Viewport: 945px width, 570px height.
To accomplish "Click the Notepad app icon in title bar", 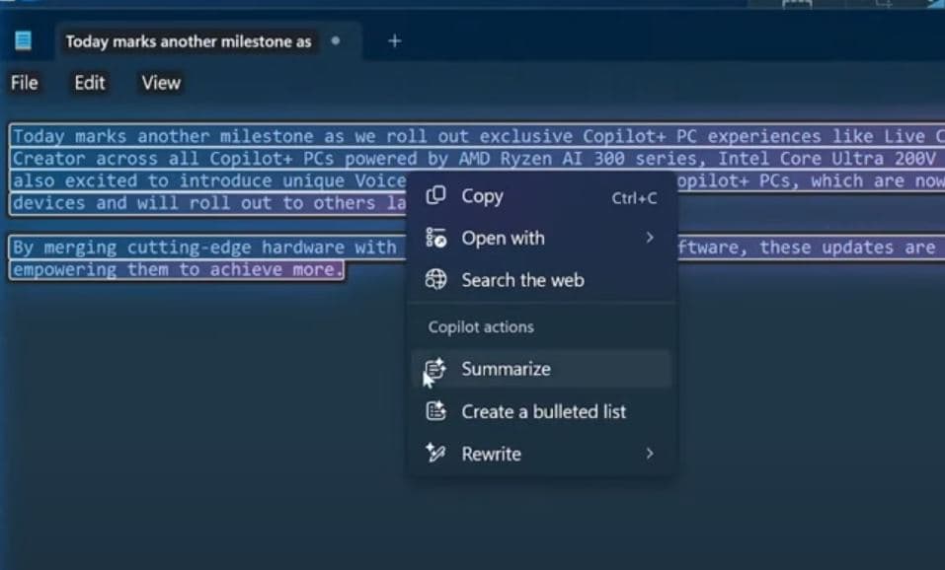I will [23, 40].
